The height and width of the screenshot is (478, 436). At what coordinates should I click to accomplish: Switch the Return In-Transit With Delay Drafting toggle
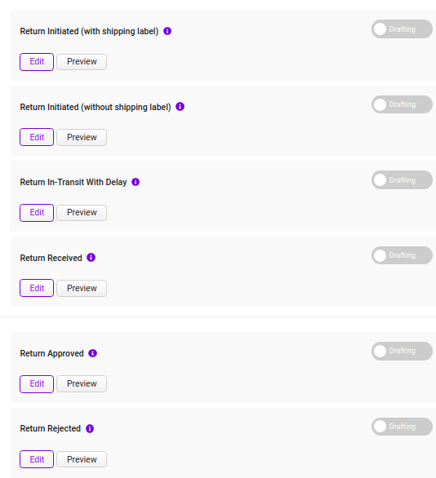(402, 179)
